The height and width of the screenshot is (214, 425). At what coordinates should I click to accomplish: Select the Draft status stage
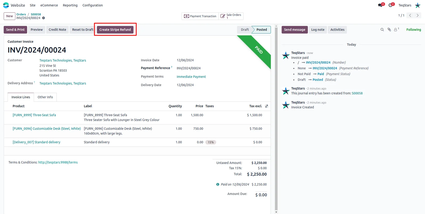pyautogui.click(x=245, y=30)
